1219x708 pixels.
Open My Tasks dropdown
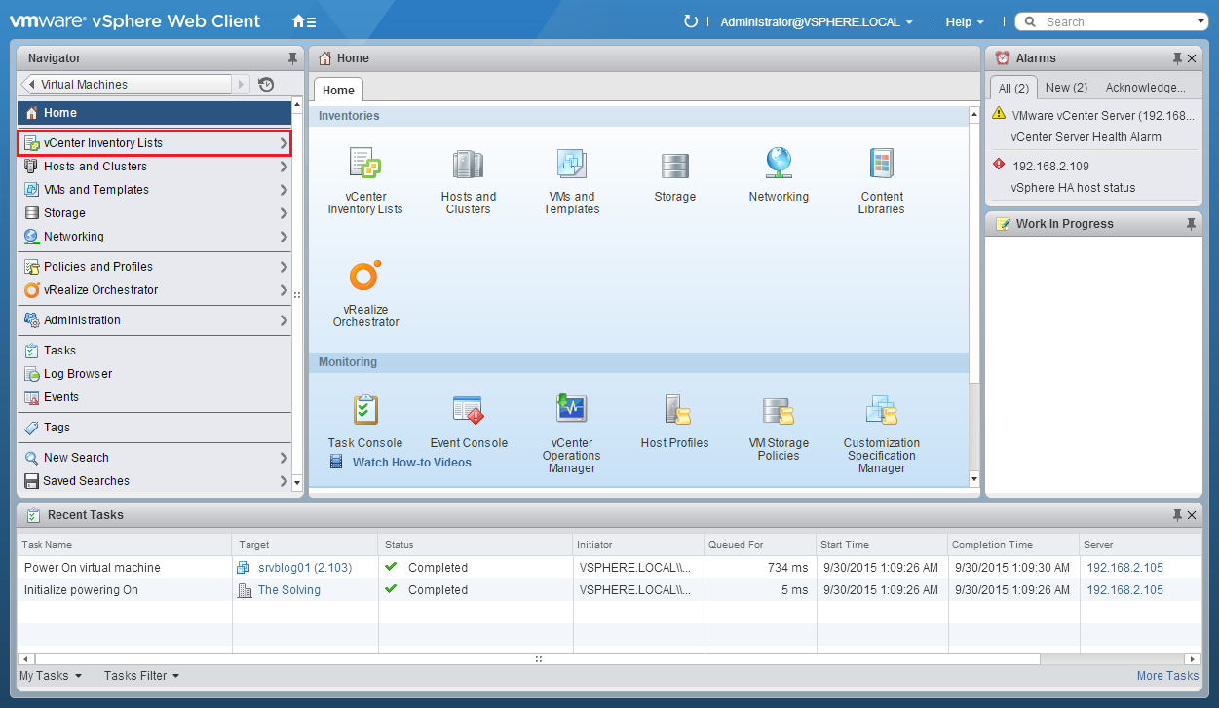[x=51, y=676]
